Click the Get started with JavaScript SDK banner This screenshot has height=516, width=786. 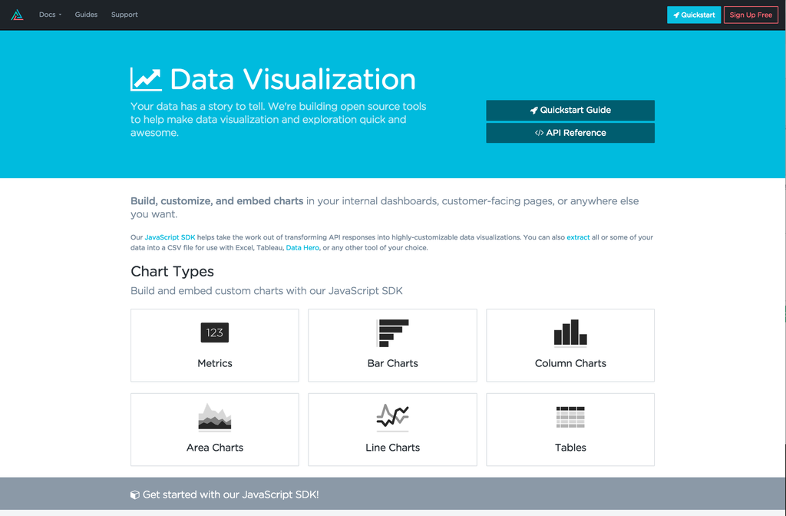pos(230,495)
